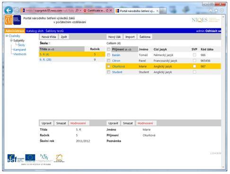
Task: Check the checkbox for Student row
Action: (x=108, y=72)
